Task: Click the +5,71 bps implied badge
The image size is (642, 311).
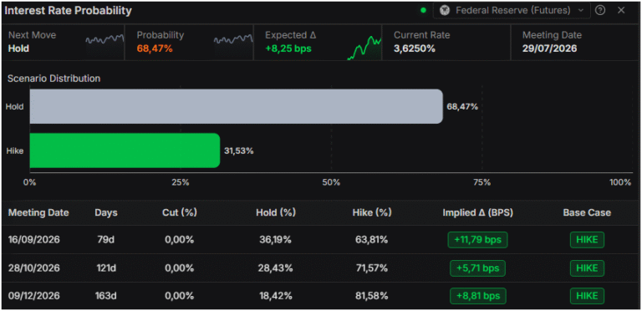Action: coord(477,268)
